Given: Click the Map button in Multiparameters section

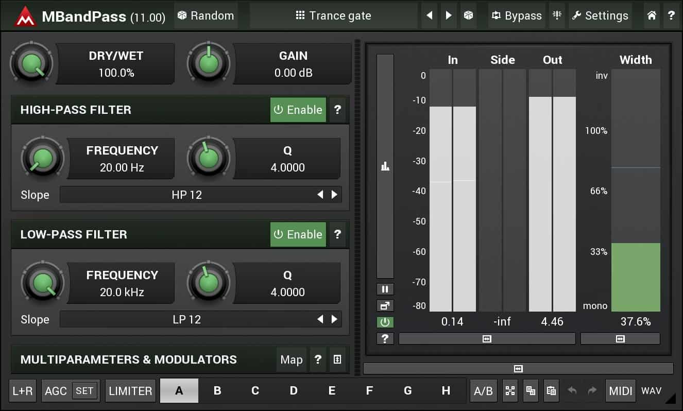Looking at the screenshot, I should [x=291, y=360].
